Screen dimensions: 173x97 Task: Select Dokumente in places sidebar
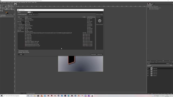[x=21, y=32]
